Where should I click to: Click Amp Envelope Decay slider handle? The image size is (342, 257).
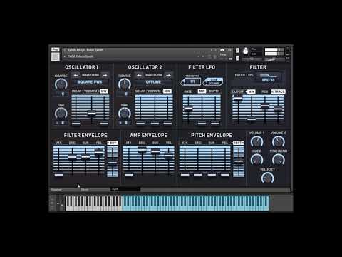pyautogui.click(x=142, y=150)
